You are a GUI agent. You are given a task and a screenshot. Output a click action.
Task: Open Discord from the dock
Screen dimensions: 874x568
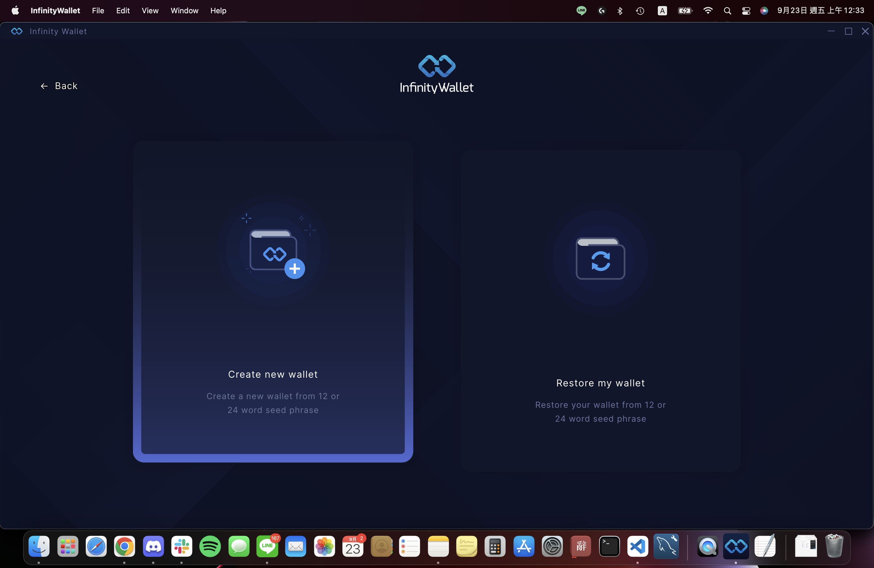click(x=153, y=546)
